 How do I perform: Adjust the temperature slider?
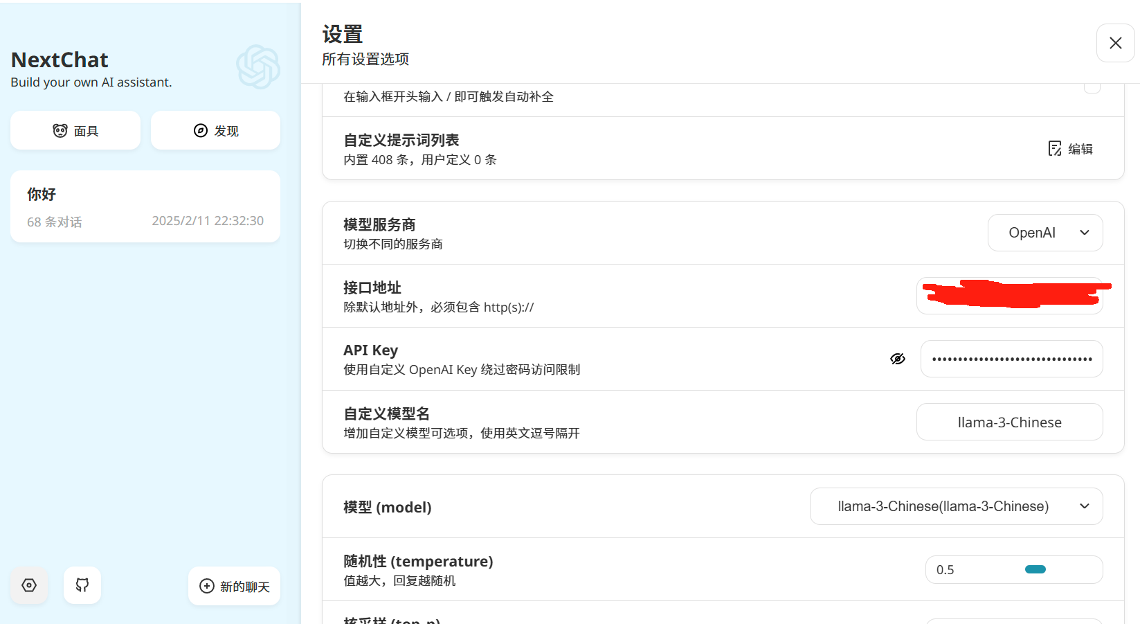pyautogui.click(x=1035, y=569)
